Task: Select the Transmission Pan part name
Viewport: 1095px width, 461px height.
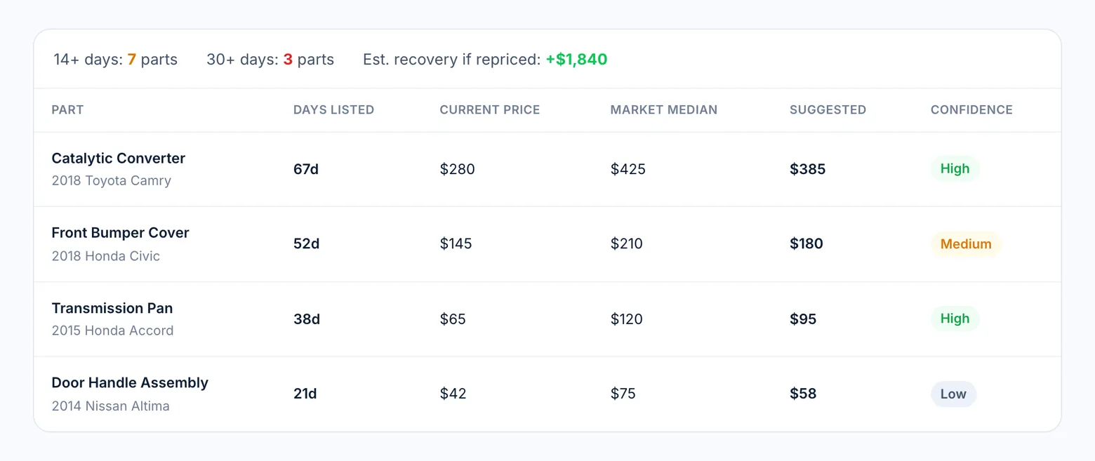Action: pos(112,308)
